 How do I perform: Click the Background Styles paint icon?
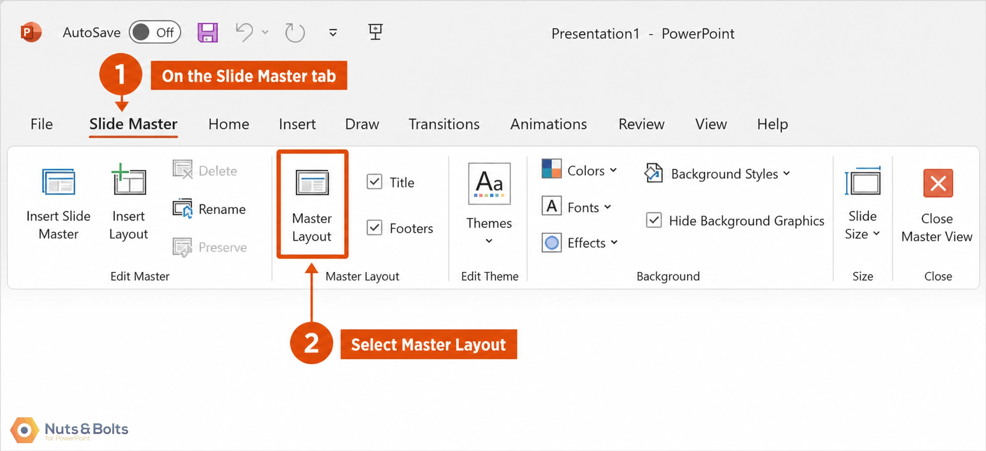coord(653,173)
